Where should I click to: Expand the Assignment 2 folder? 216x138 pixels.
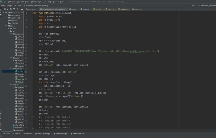(6, 18)
